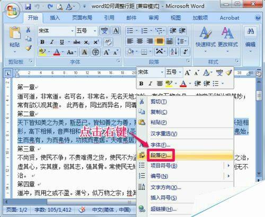Screen dimensions: 265x217
Task: Click the phonetic guide 文 icon in ribbon
Action: coord(104,31)
